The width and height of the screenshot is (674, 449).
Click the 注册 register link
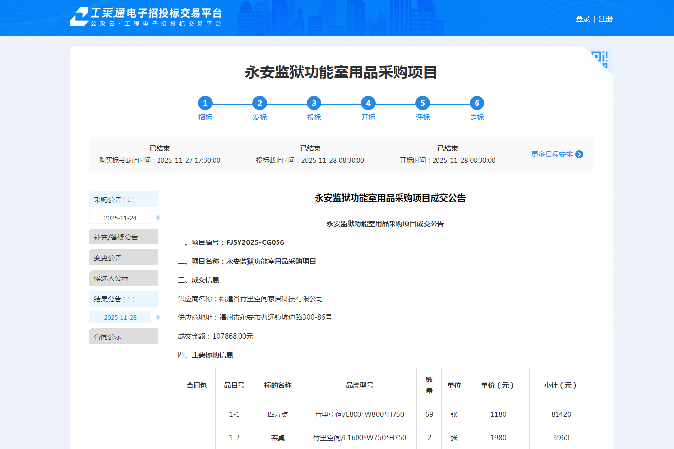pyautogui.click(x=606, y=19)
